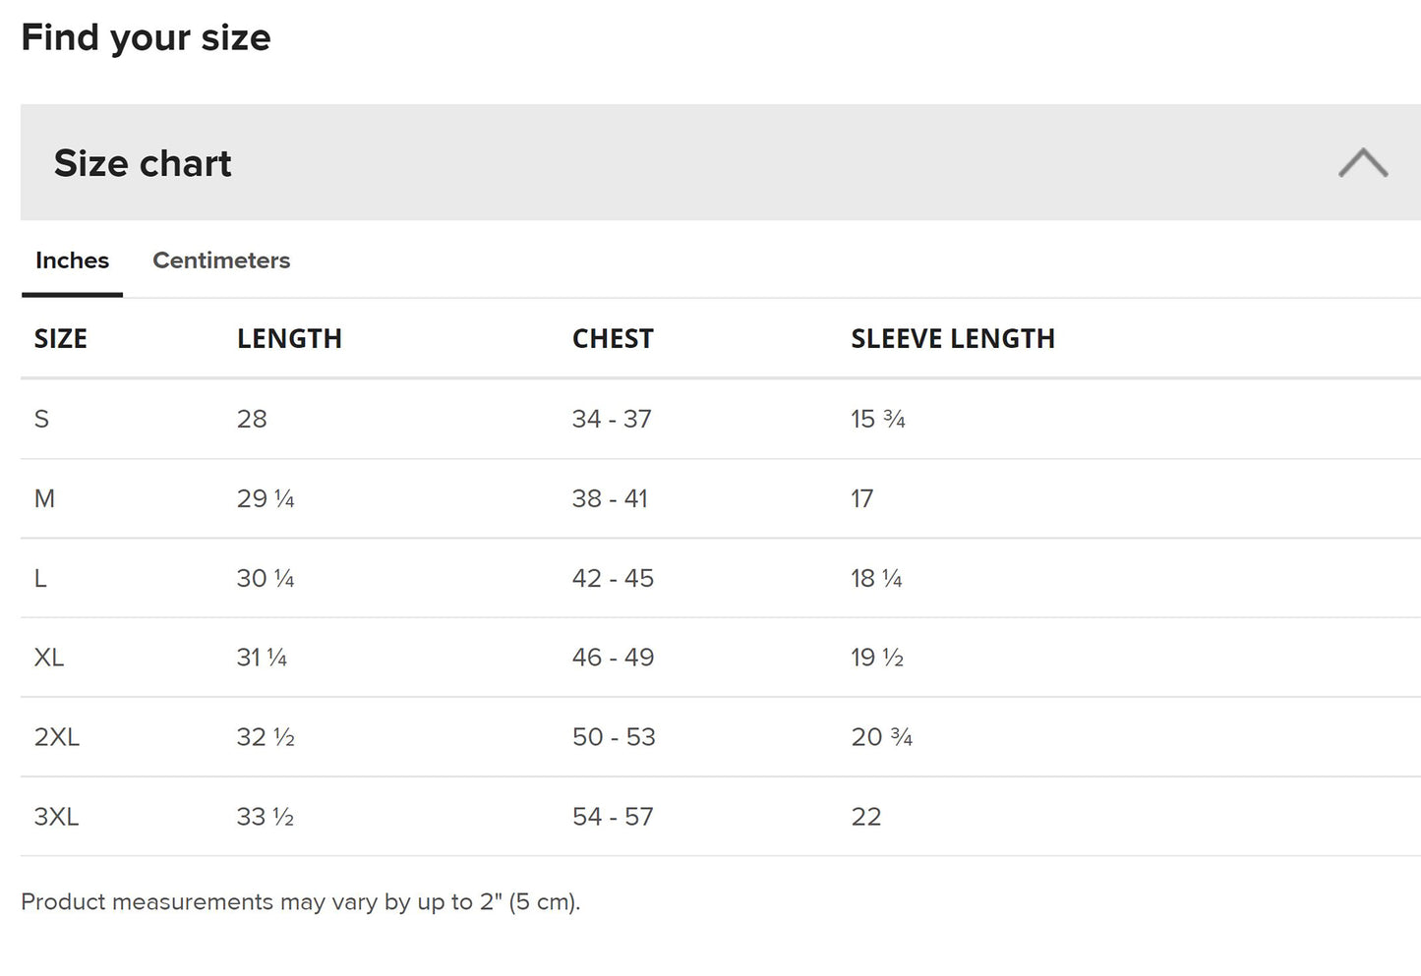Click the LENGTH column header
This screenshot has height=976, width=1421.
point(289,339)
